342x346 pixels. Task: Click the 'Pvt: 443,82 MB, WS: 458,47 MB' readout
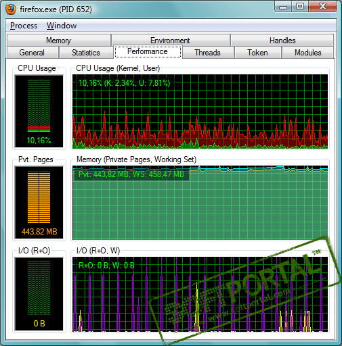[131, 174]
